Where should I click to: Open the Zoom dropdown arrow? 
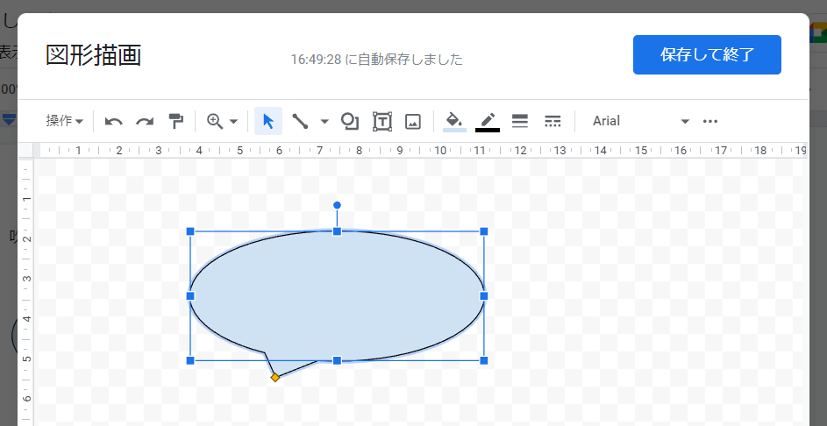click(233, 121)
